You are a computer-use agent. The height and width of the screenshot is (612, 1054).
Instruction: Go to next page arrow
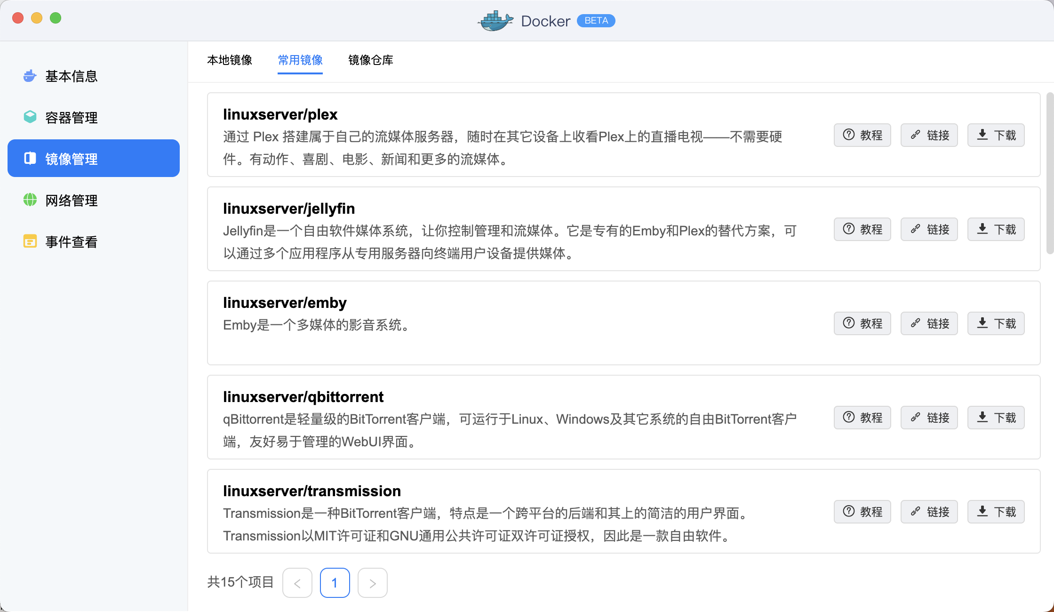pos(373,583)
